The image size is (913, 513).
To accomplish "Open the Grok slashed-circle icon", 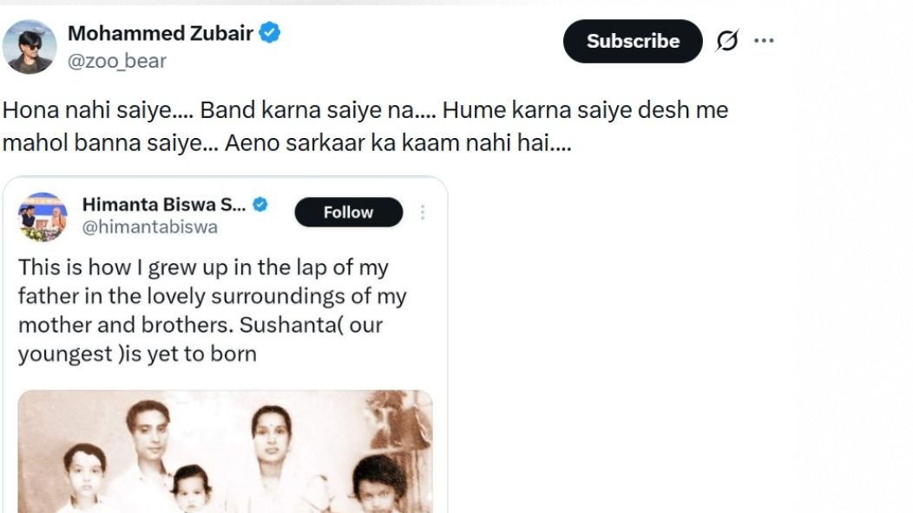I will tap(726, 41).
